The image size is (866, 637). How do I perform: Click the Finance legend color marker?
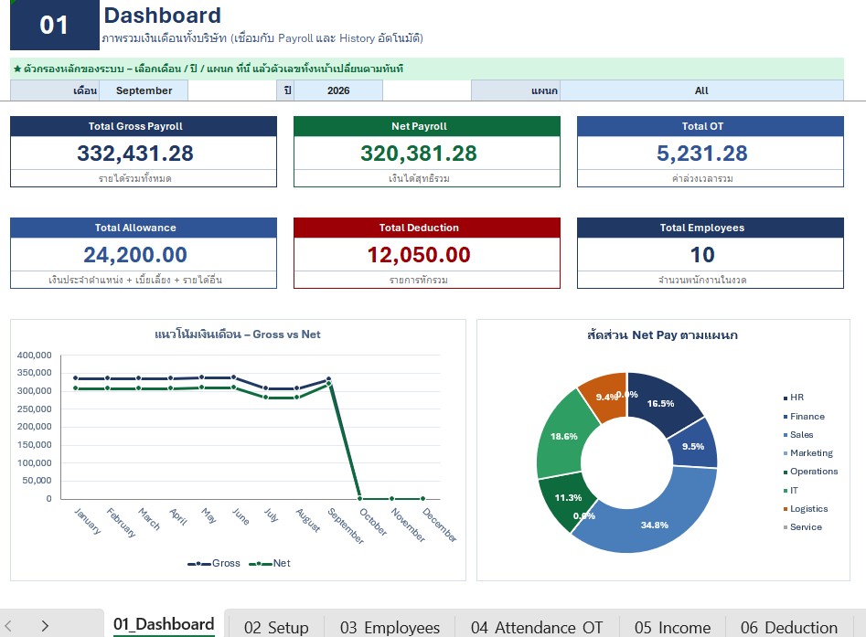point(786,417)
